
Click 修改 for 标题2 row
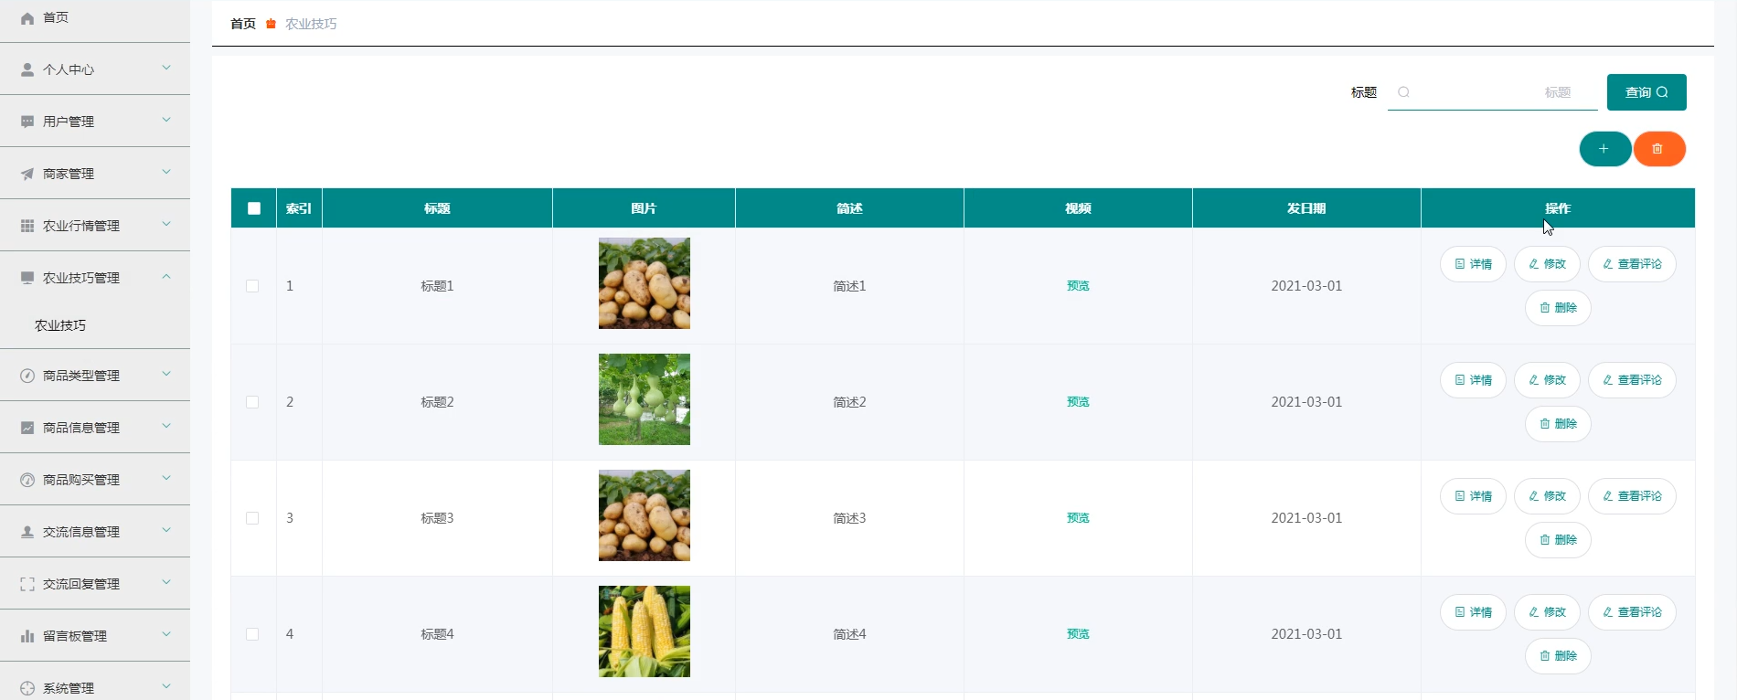[1547, 380]
